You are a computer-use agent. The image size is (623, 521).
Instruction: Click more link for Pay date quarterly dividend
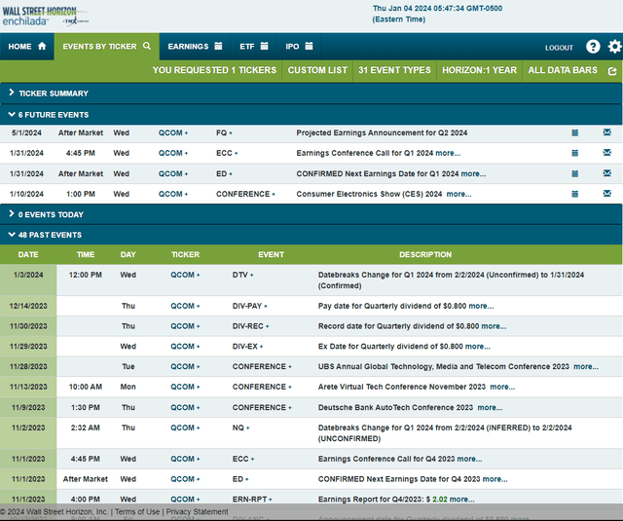481,306
